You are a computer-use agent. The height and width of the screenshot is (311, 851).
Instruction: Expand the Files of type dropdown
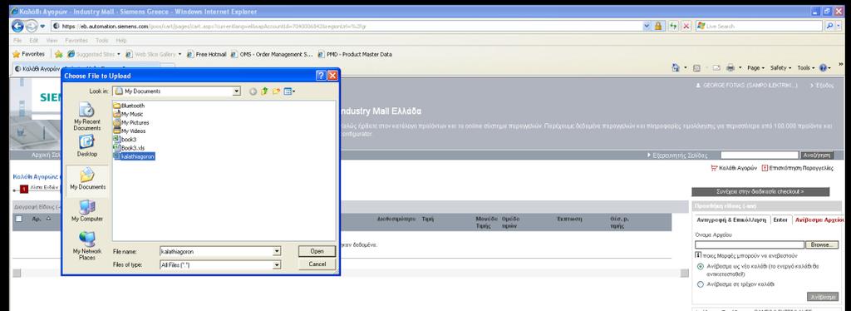coord(277,265)
